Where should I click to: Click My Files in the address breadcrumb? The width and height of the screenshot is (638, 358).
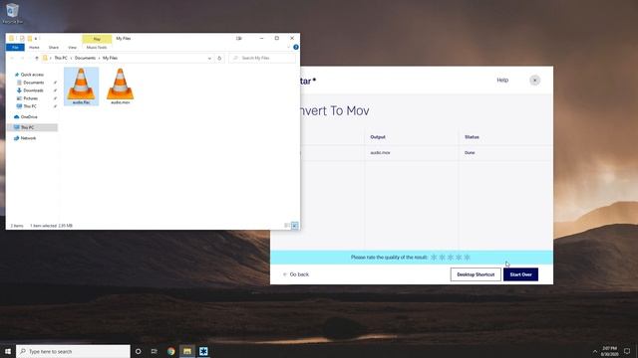pos(111,58)
